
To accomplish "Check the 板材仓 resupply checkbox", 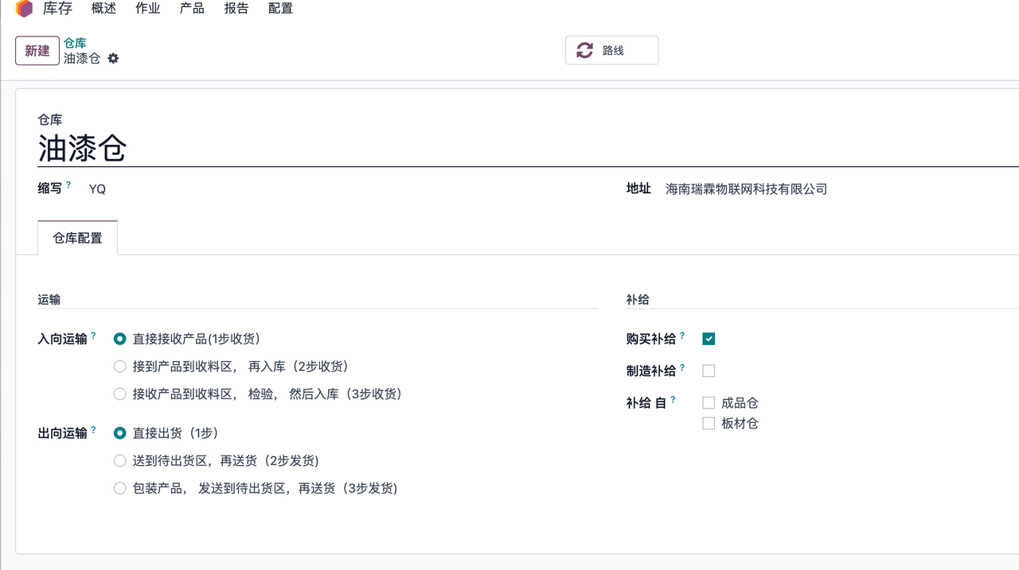I will point(709,424).
